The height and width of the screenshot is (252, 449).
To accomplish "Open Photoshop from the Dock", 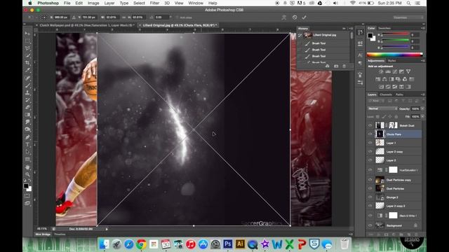I will coord(227,244).
